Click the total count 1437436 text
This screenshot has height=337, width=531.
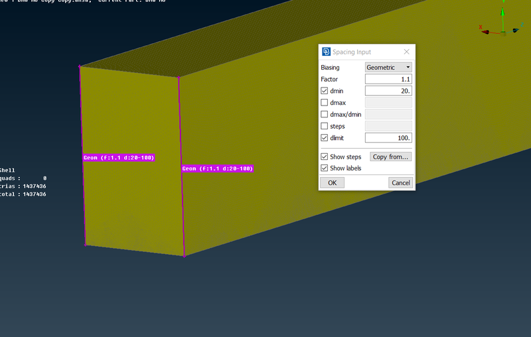coord(35,194)
